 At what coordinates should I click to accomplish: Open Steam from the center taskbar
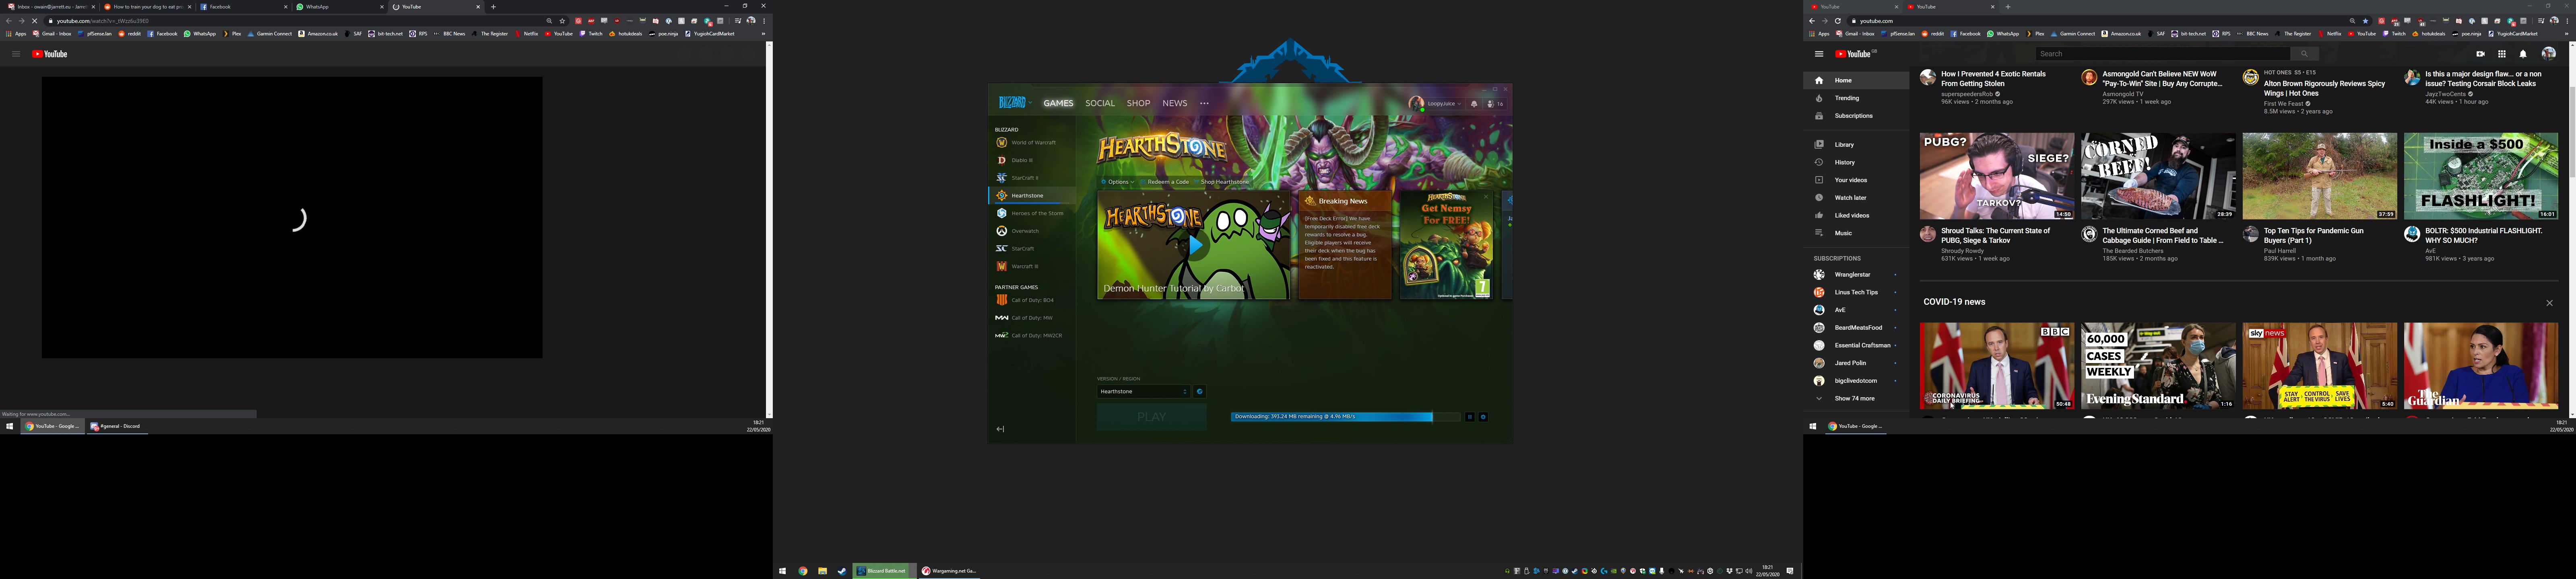(x=842, y=571)
